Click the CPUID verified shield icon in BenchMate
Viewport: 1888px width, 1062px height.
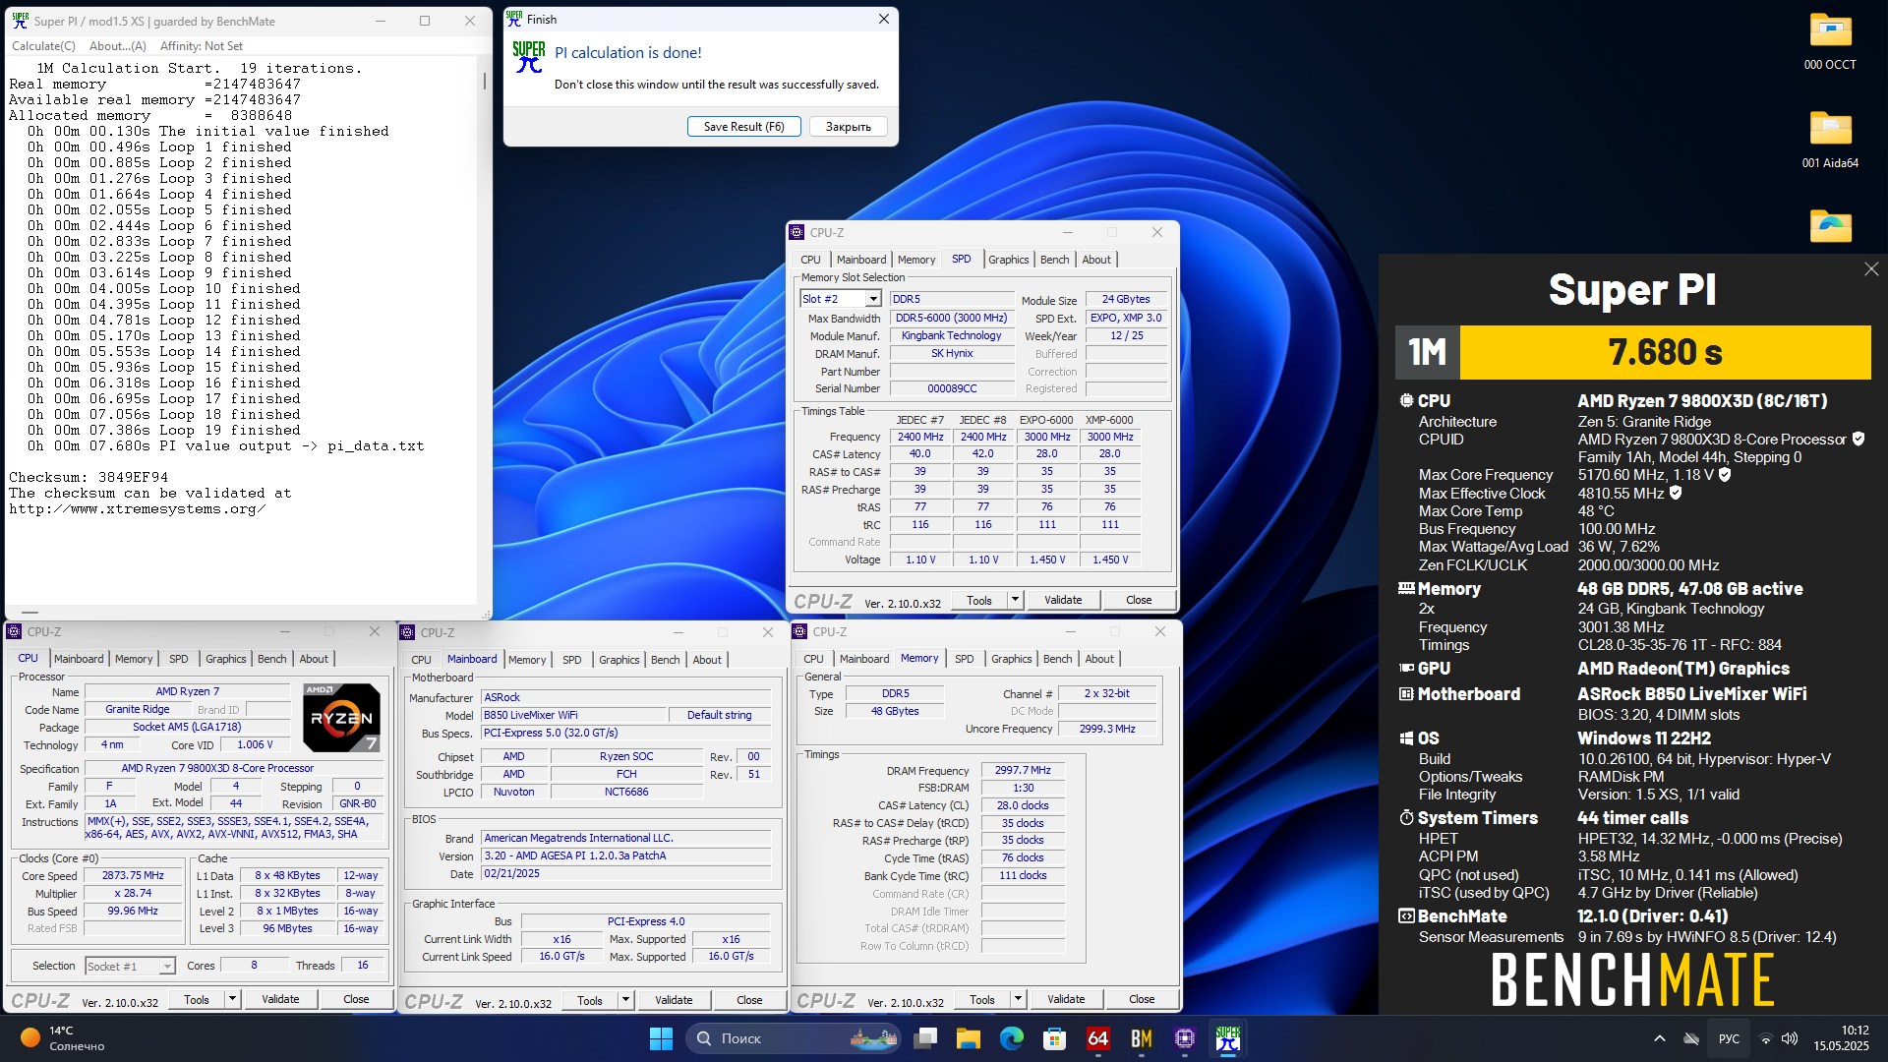[x=1858, y=439]
